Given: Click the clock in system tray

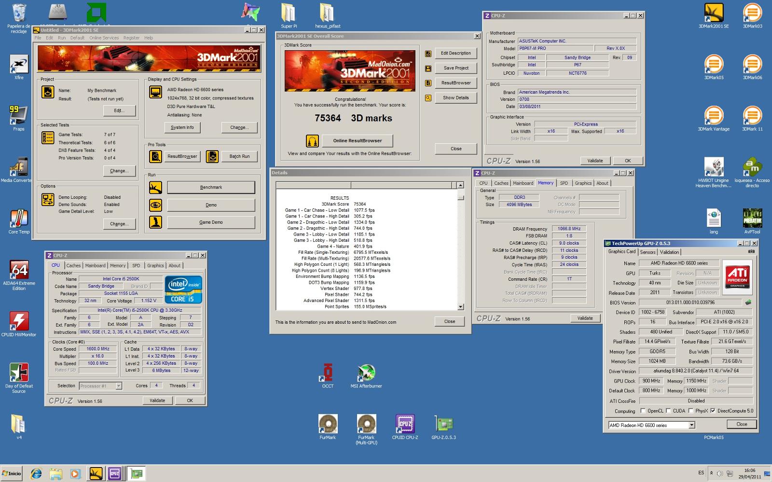Looking at the screenshot, I should coord(749,473).
